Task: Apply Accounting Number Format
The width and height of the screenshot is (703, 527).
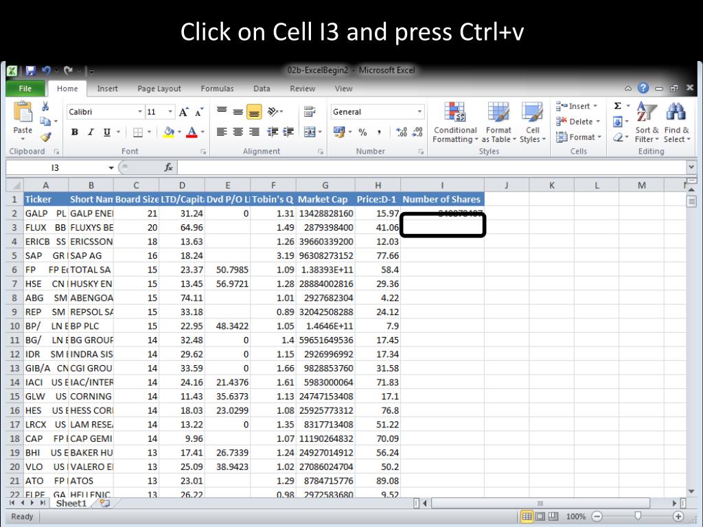Action: [x=339, y=132]
